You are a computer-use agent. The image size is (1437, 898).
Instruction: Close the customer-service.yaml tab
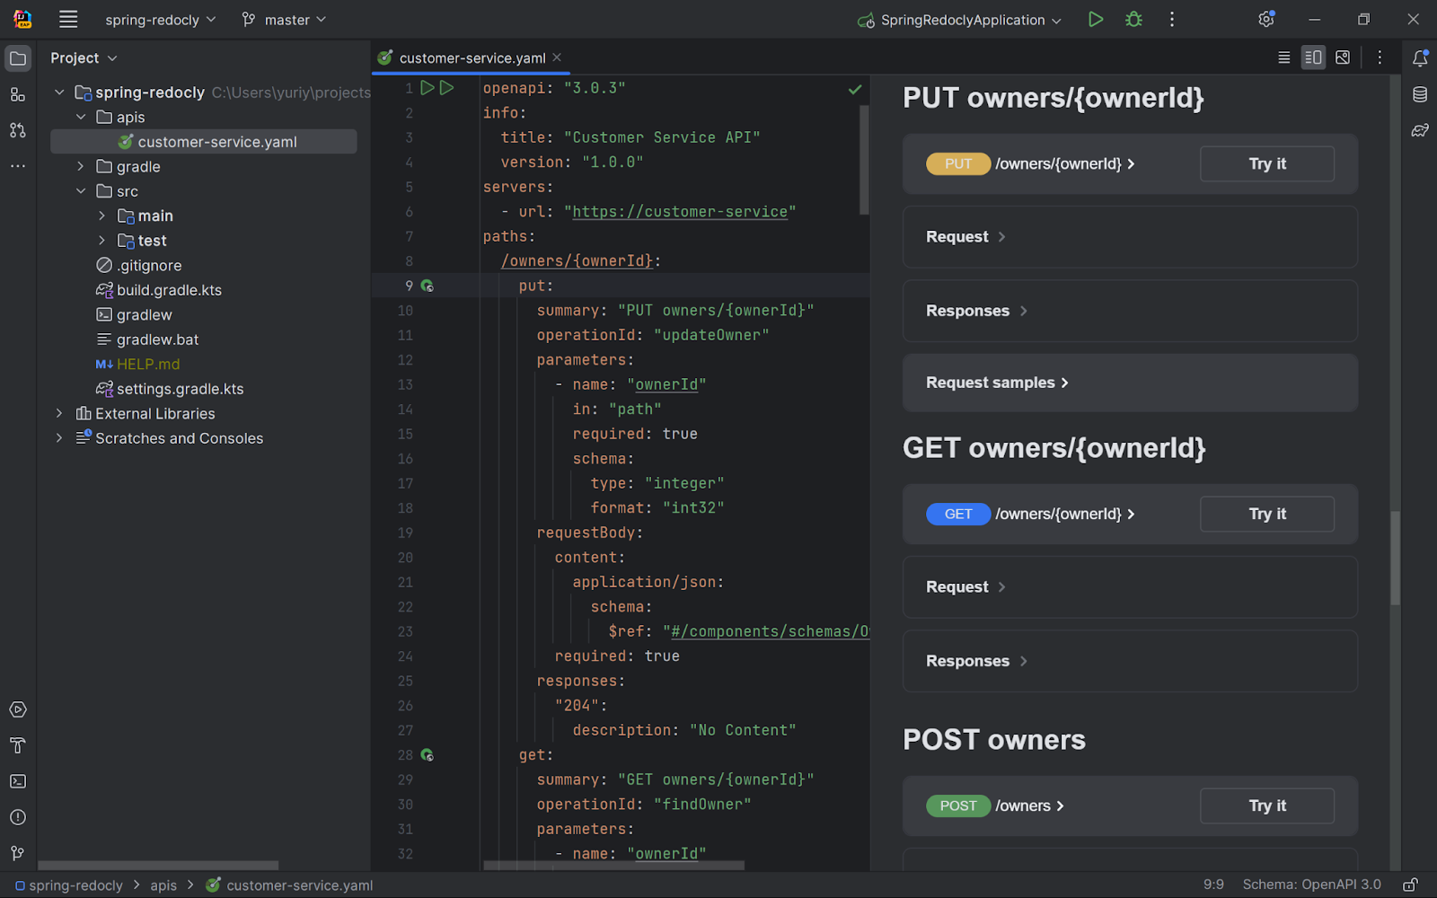tap(557, 57)
